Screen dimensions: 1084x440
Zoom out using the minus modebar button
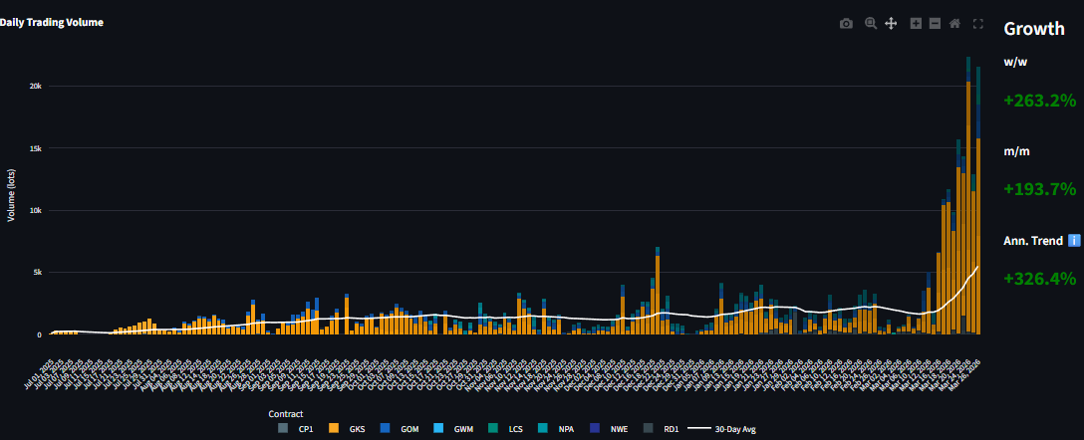click(935, 24)
